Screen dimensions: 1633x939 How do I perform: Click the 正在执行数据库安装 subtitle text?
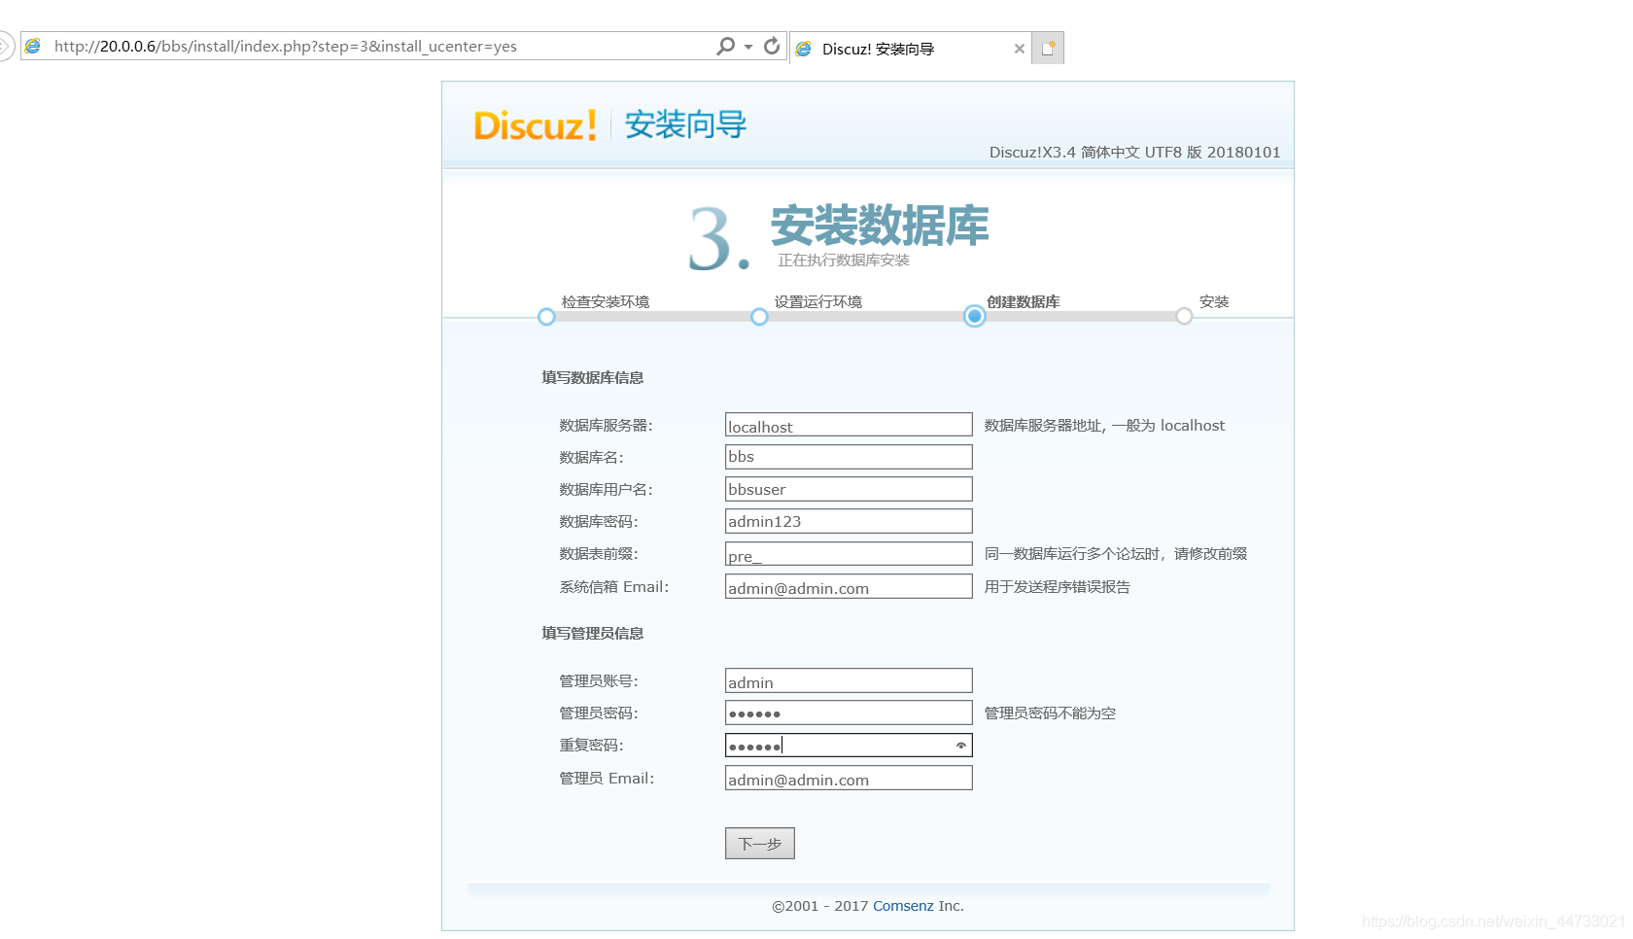coord(844,261)
